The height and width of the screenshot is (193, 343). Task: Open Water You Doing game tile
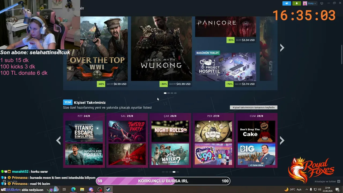coord(170,154)
